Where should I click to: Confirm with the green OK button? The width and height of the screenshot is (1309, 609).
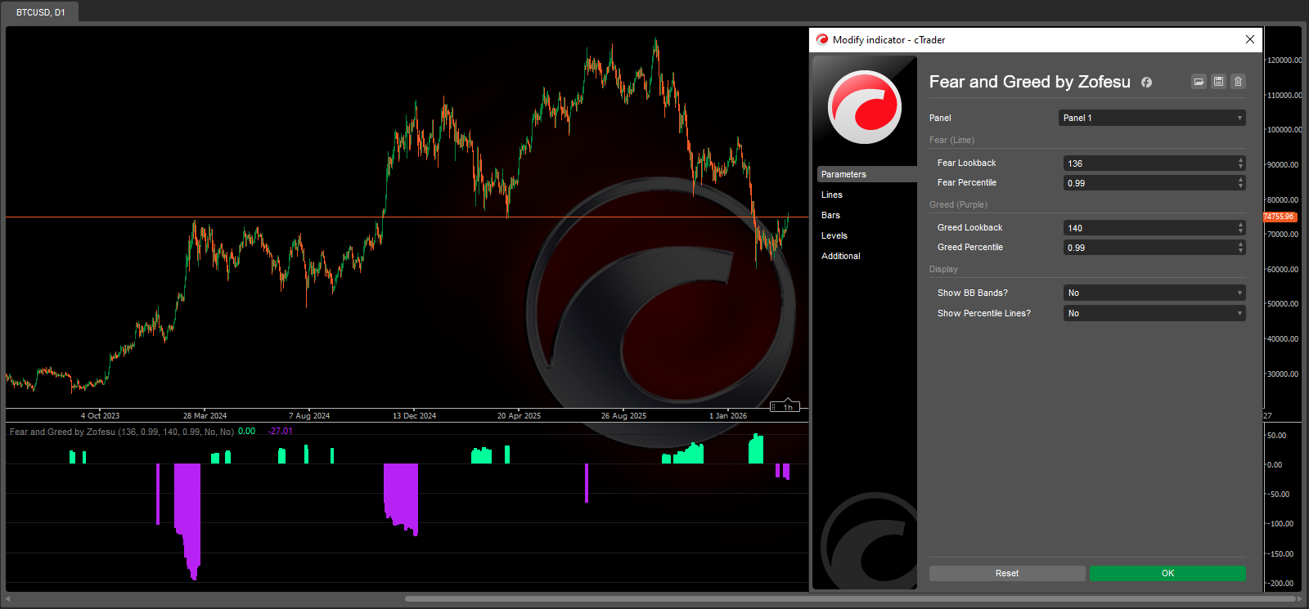[x=1167, y=573]
